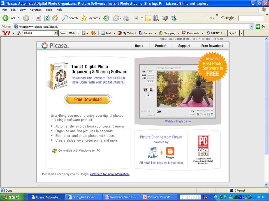Click the address bar URL field
This screenshot has height=201, width=269.
(x=131, y=27)
